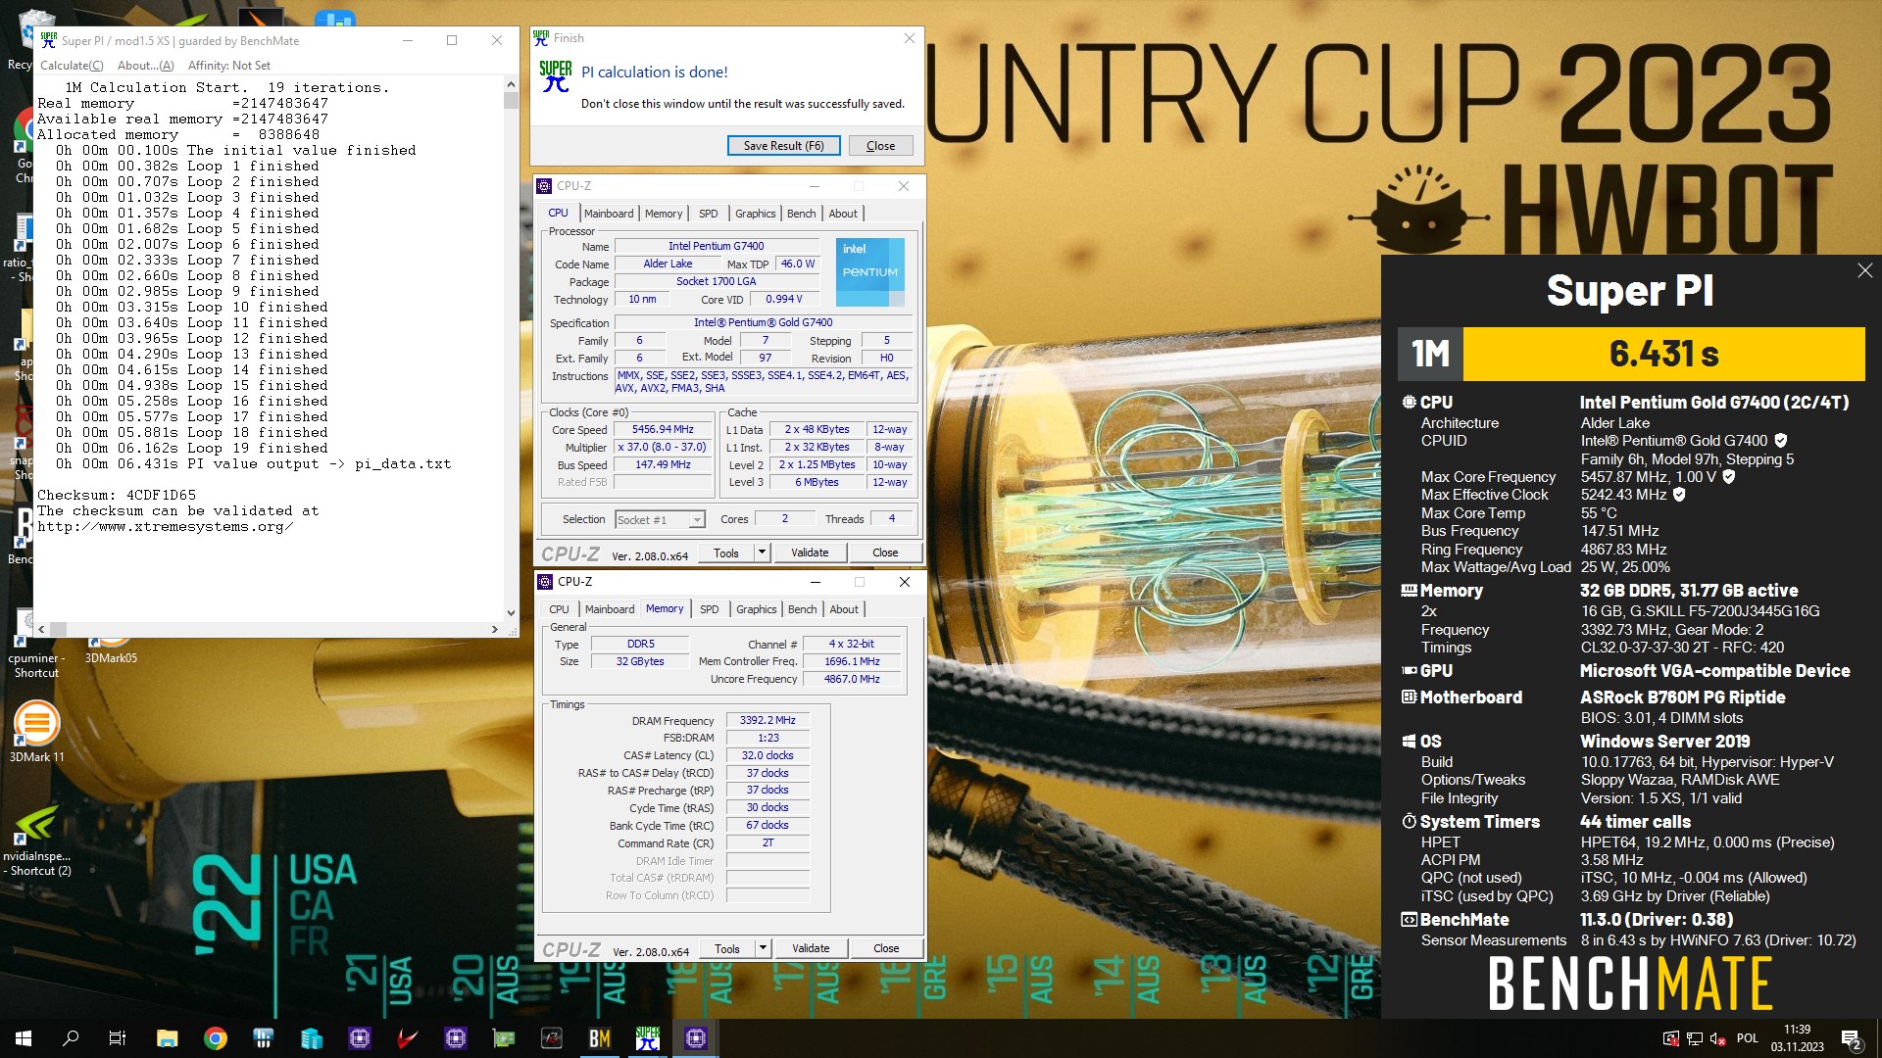Open the active CPU-Z taskbar icon
Viewport: 1882px width, 1058px height.
pos(695,1038)
